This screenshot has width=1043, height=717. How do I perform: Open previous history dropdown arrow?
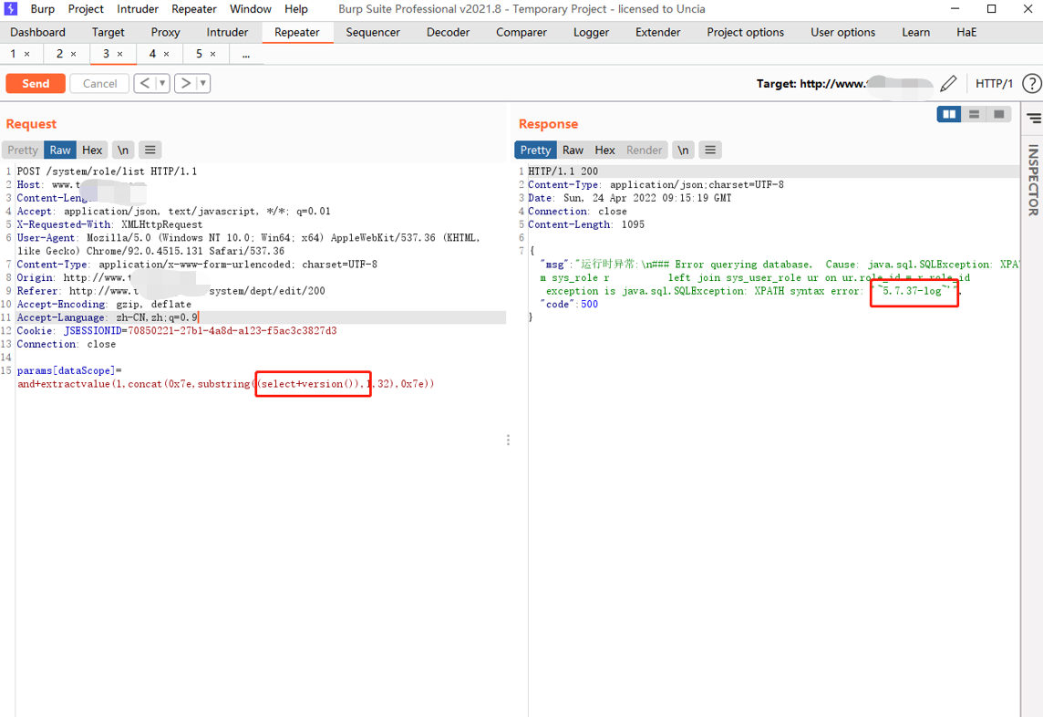161,83
